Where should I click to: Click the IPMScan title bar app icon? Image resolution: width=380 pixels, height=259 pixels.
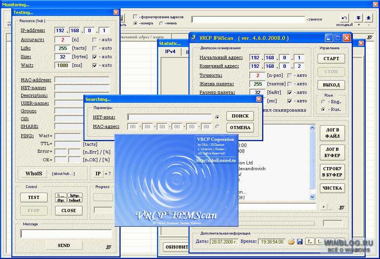tap(193, 38)
